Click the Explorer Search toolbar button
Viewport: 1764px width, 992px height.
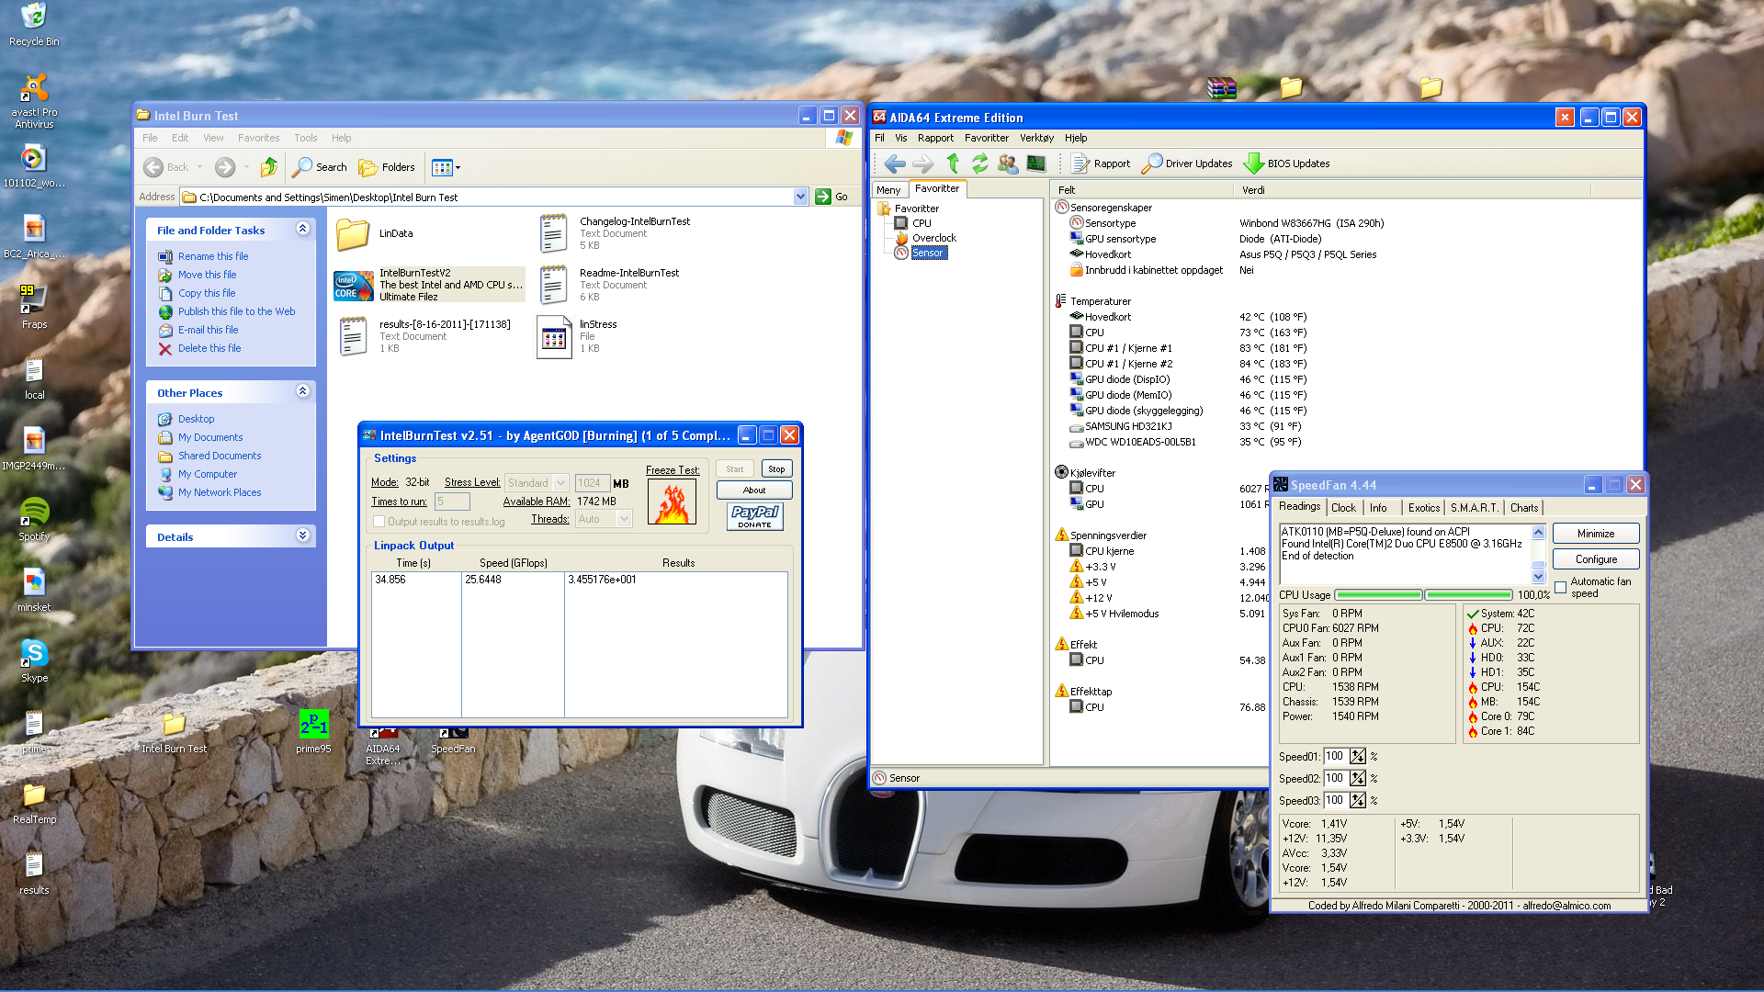coord(320,167)
